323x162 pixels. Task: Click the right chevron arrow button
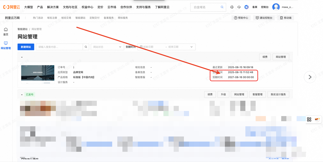[310, 77]
